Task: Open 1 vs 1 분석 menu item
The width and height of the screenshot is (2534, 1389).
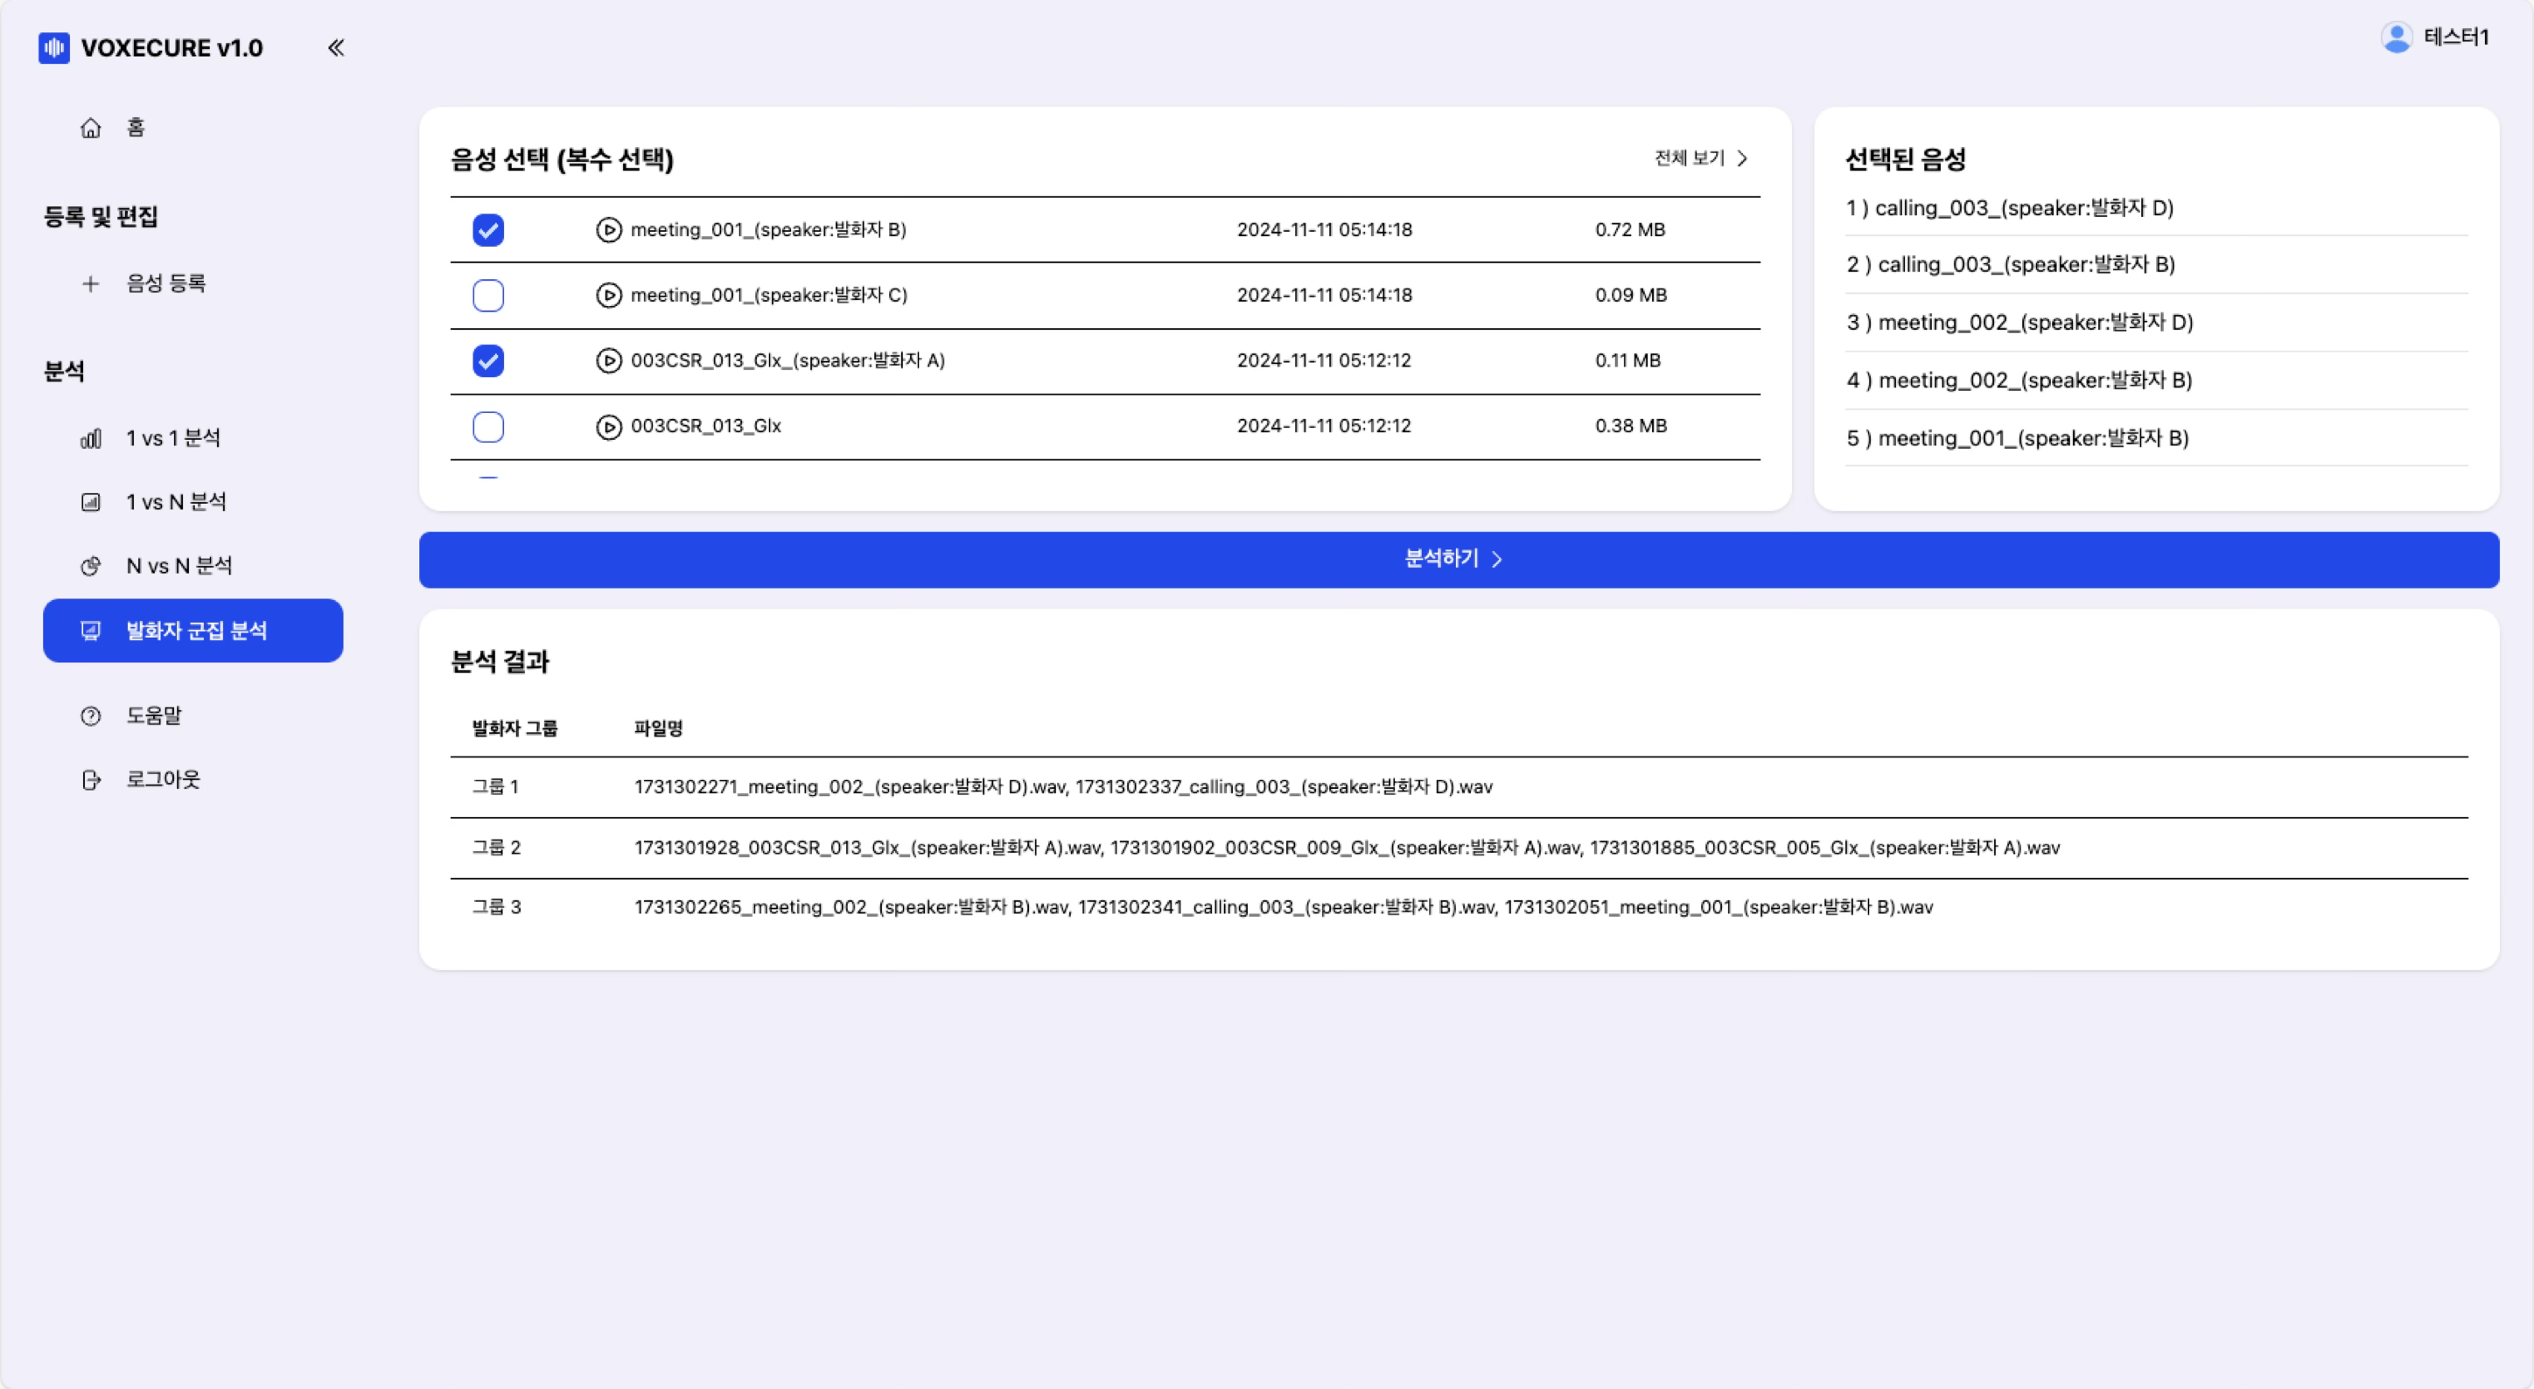Action: [x=173, y=438]
